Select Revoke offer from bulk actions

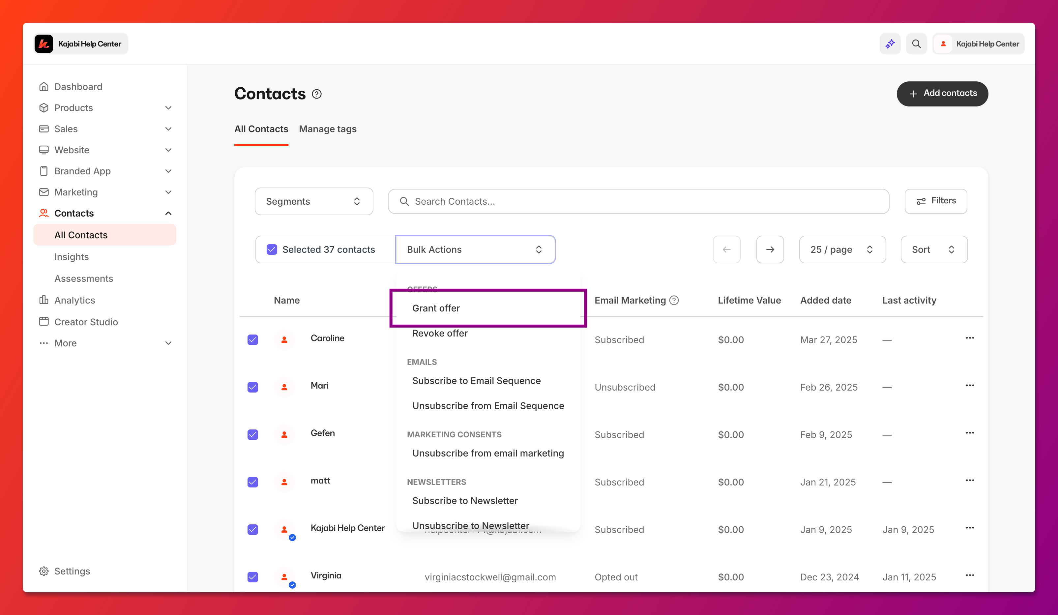pyautogui.click(x=440, y=333)
